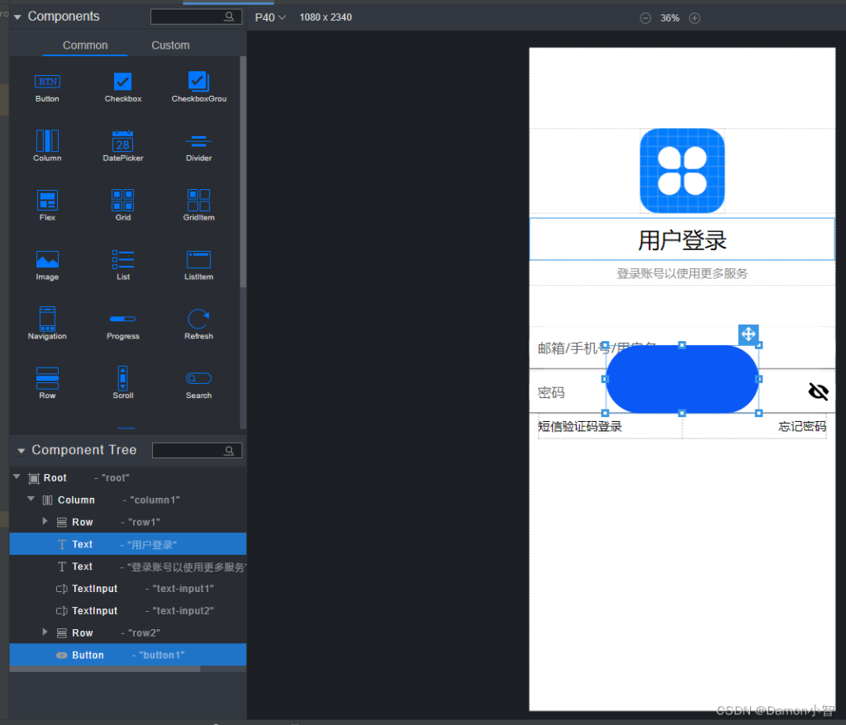Toggle password visibility on the 密码 field
The image size is (846, 725).
[x=818, y=391]
